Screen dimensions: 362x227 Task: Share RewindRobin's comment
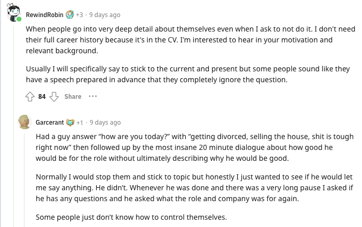[x=73, y=97]
